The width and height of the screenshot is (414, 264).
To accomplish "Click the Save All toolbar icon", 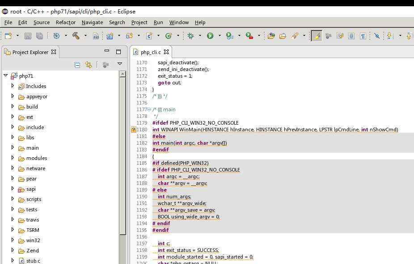I will 39,36.
